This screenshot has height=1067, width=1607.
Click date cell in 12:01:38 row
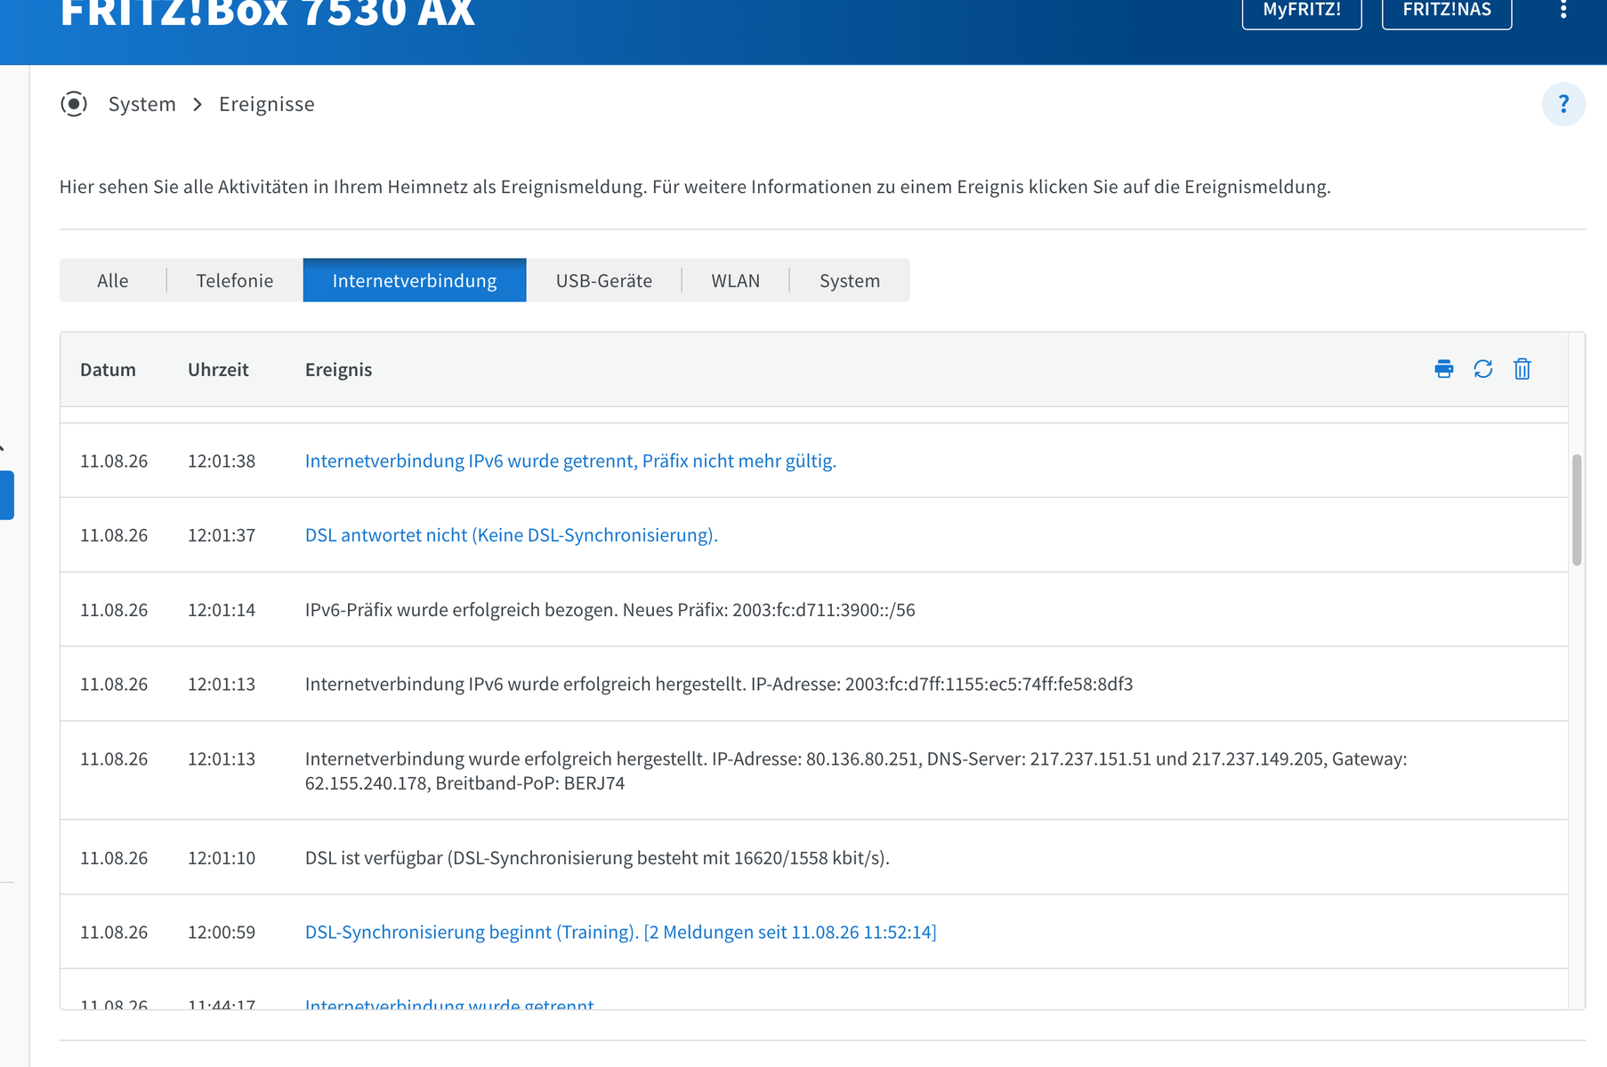pos(114,461)
